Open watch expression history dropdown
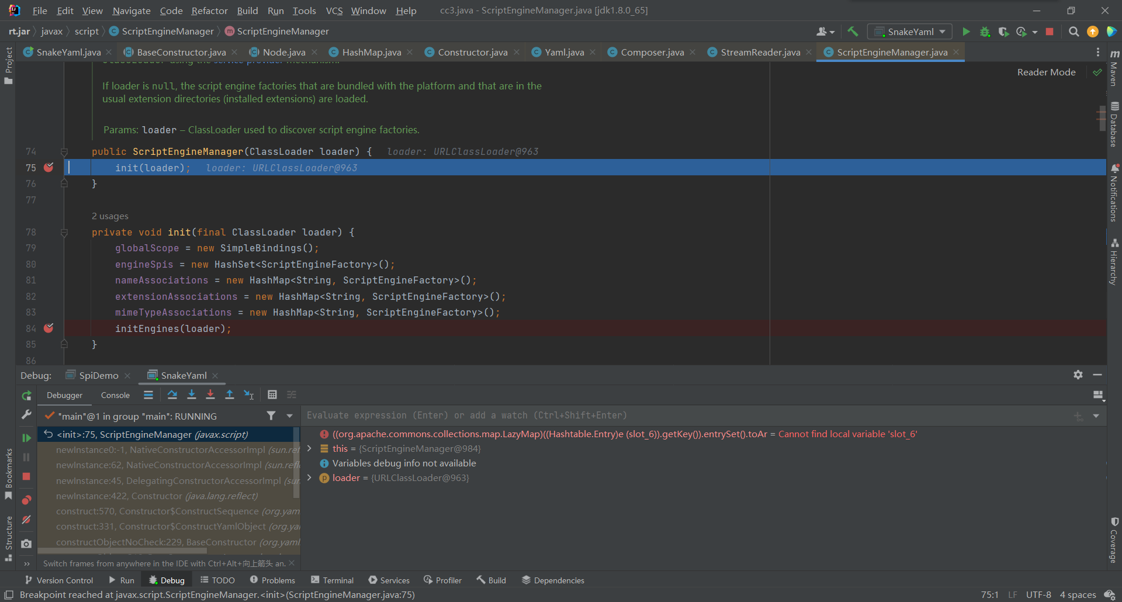Image resolution: width=1122 pixels, height=602 pixels. click(1096, 416)
